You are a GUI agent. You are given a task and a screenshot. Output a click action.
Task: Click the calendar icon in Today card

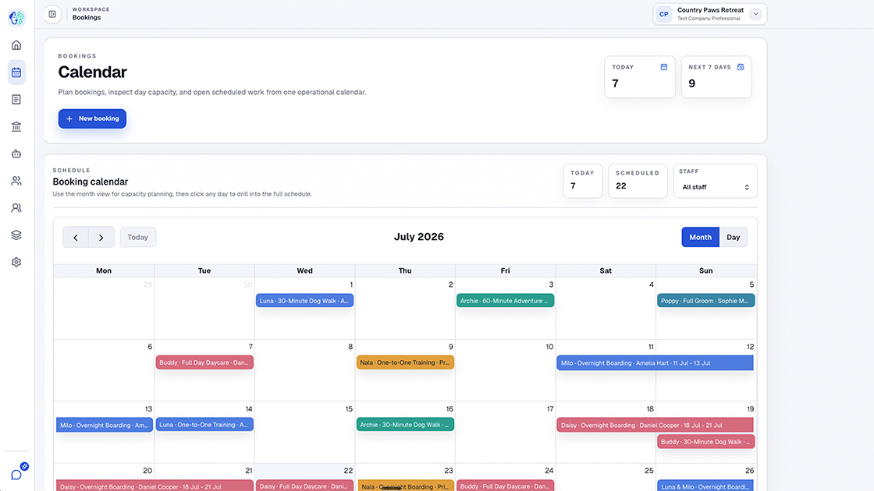[x=664, y=67]
